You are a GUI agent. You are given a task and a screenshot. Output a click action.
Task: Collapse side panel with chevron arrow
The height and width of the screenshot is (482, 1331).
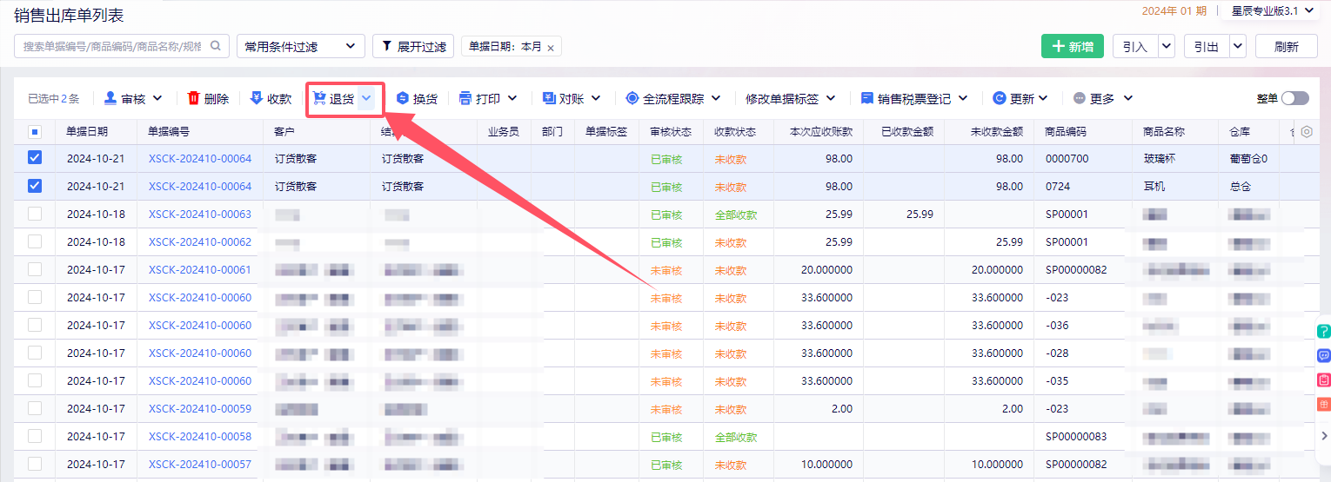(1324, 436)
